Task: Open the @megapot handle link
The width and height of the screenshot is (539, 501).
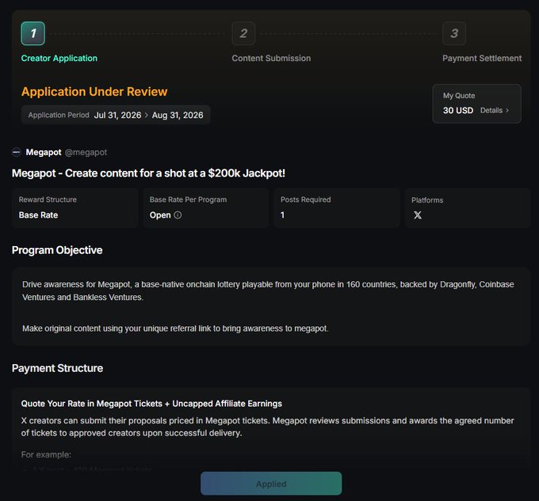Action: 86,153
